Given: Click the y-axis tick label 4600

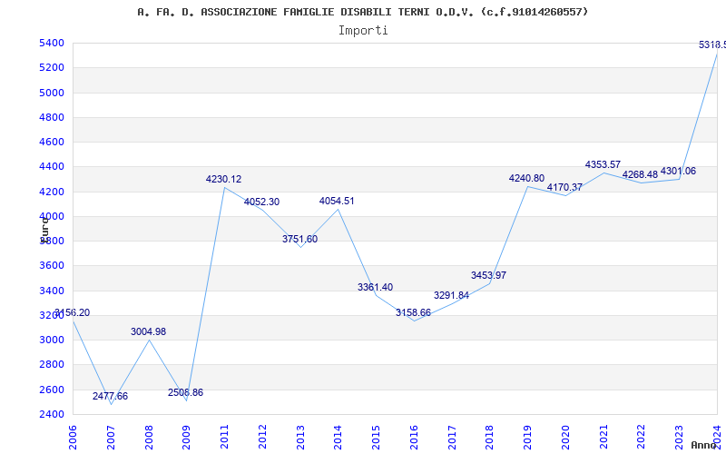Looking at the screenshot, I should 52,142.
